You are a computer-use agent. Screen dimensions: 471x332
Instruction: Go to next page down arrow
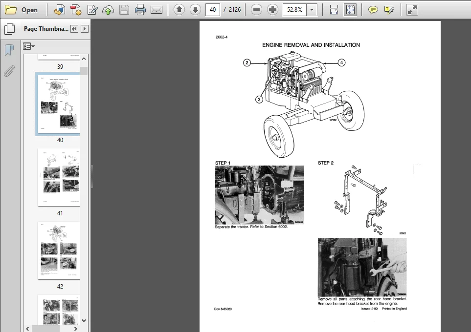coord(195,10)
